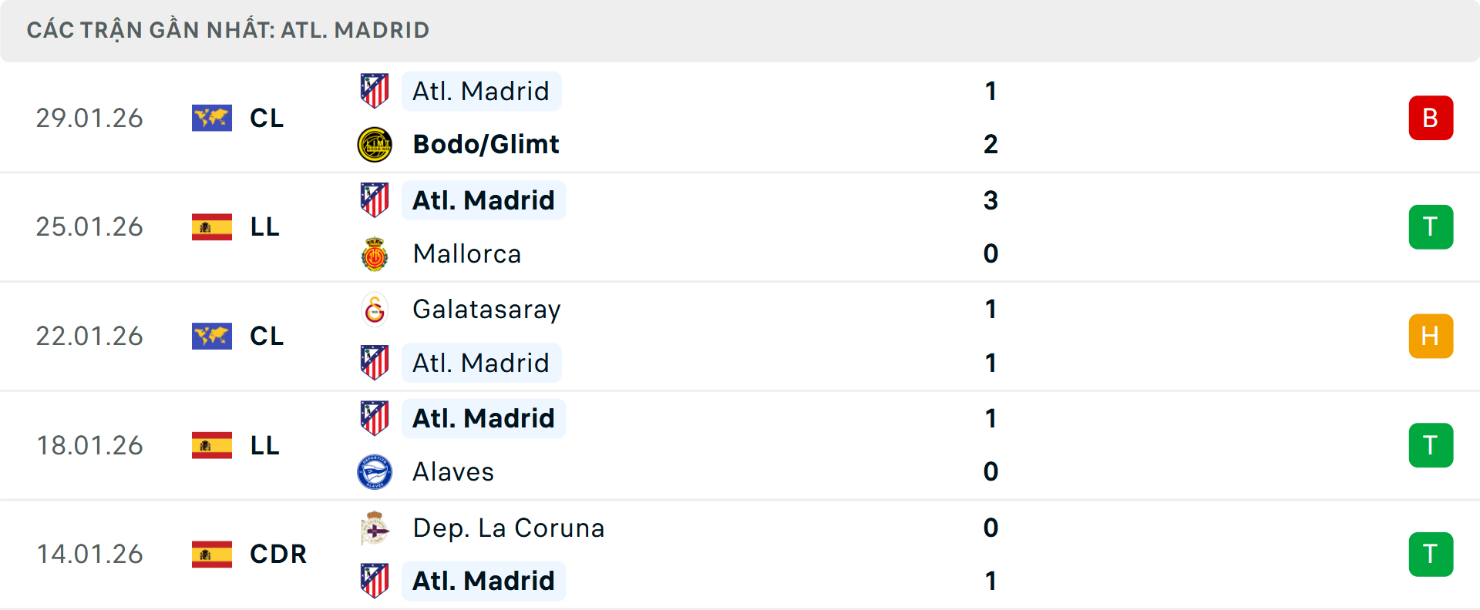Click the green T badge for 18.01.26 win

tap(1431, 445)
